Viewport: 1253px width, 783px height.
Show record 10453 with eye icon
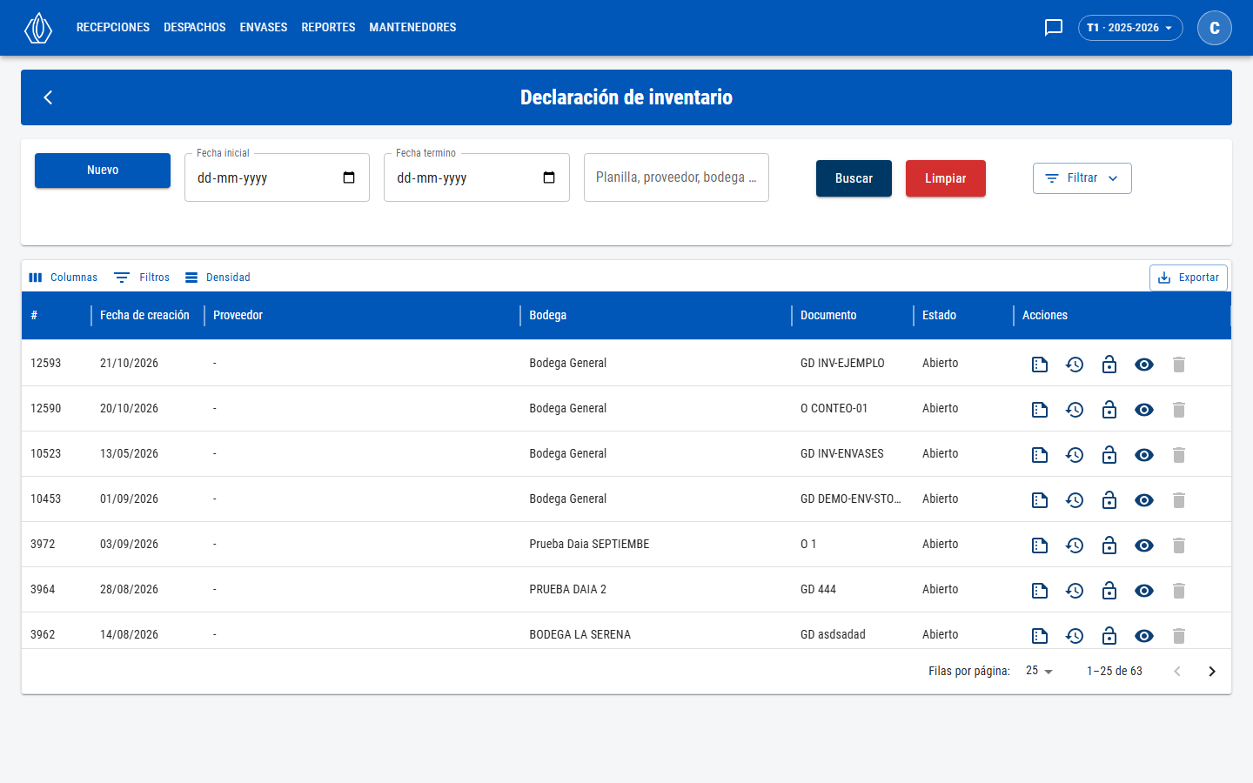coord(1144,500)
